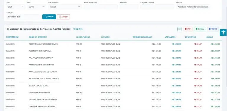Sort by the LOTAÇÃO column header
Viewport: 227px width, 111px height.
click(x=106, y=37)
